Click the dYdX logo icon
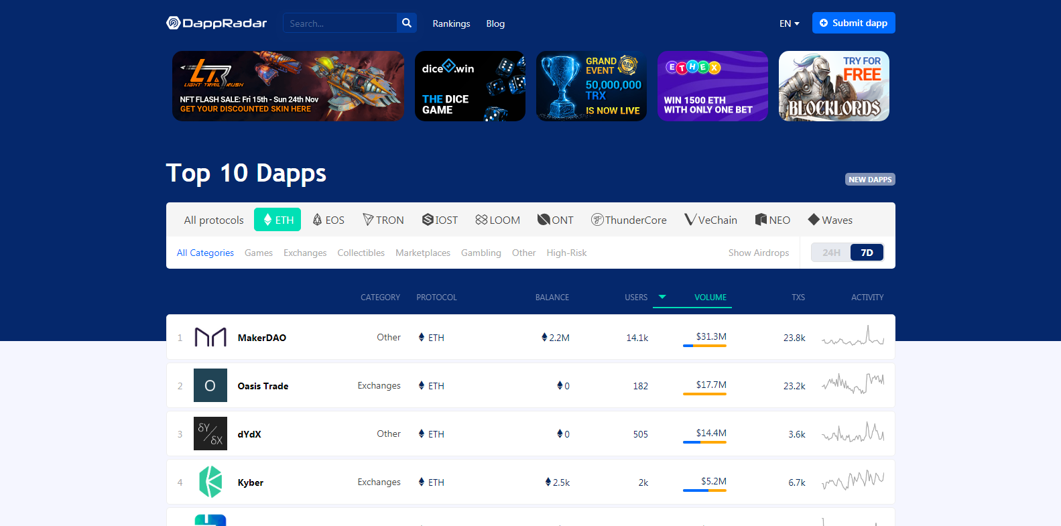 pos(210,434)
